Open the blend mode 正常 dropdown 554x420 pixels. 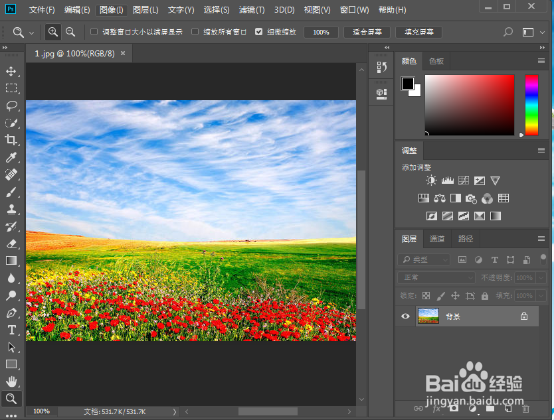436,278
